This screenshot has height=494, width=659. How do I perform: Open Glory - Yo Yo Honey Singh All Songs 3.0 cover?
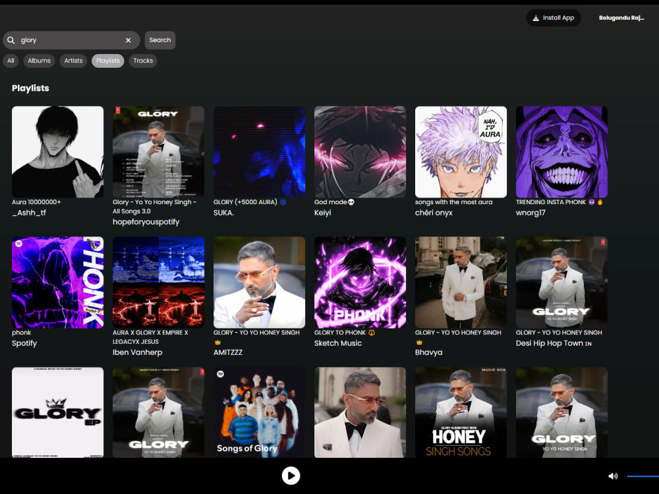click(x=158, y=151)
